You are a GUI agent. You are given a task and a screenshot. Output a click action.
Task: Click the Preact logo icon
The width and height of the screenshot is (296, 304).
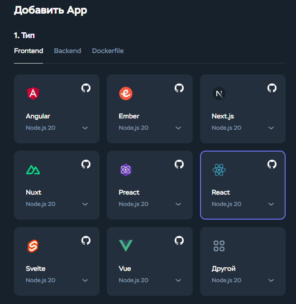click(125, 170)
